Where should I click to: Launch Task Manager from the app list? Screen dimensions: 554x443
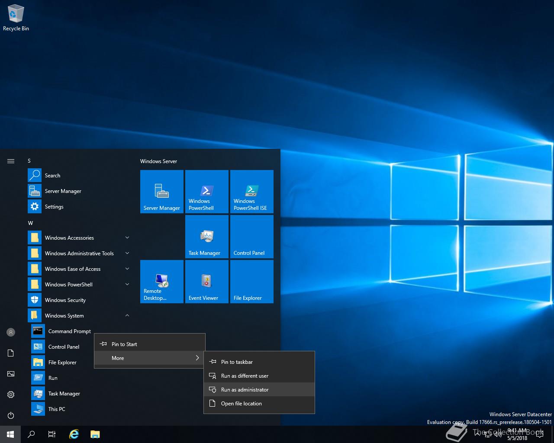79,393
